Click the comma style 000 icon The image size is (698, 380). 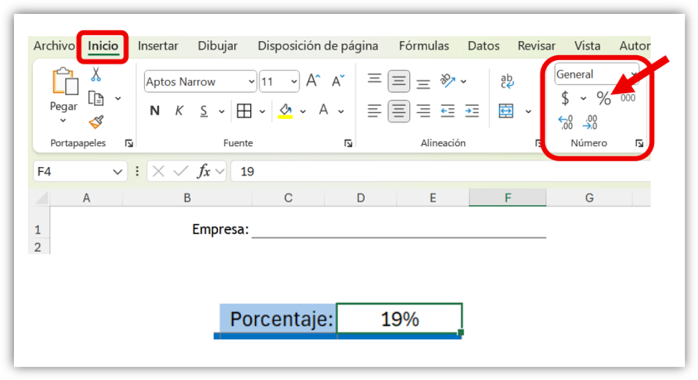click(x=627, y=98)
